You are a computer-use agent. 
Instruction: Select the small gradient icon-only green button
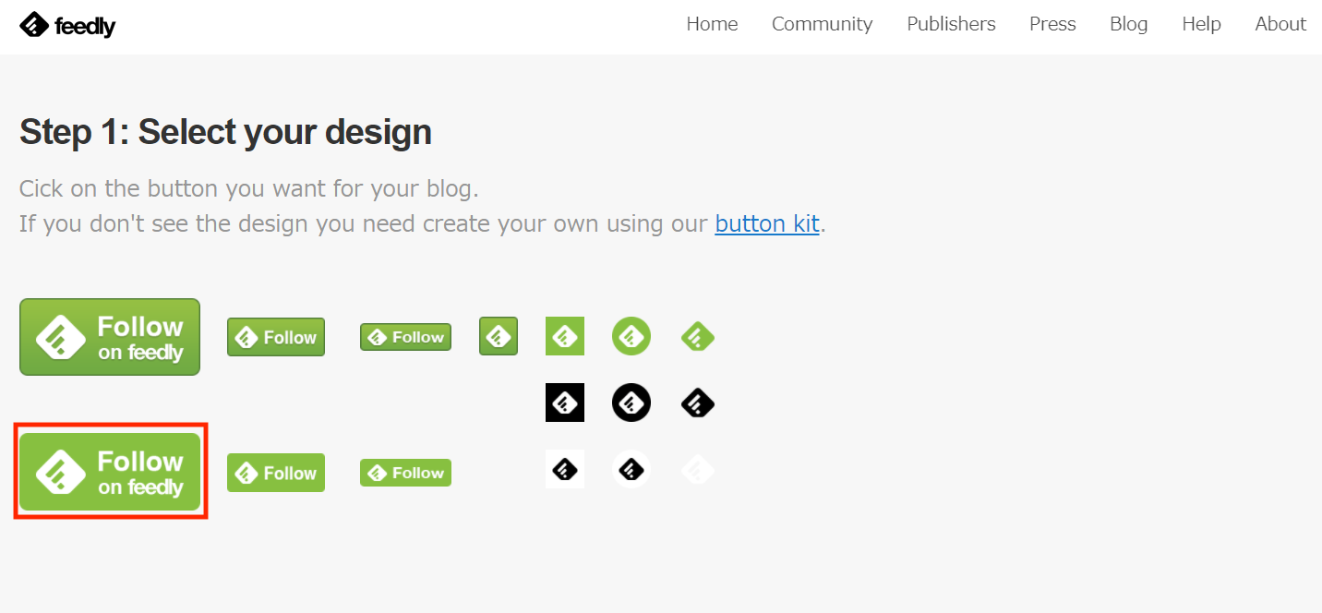499,336
